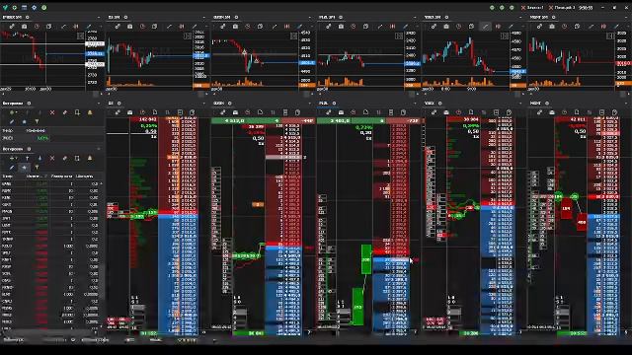This screenshot has width=632, height=355.
Task: Toggle the red bars icon in the third chart
Action: click(x=287, y=27)
